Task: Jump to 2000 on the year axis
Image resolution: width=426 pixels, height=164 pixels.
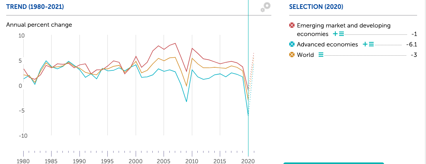Action: click(136, 161)
